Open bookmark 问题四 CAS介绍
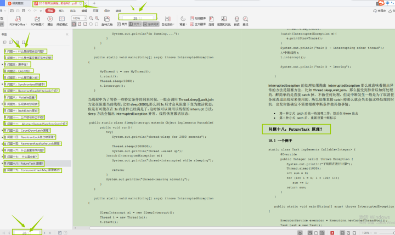The height and width of the screenshot is (235, 395). click(x=19, y=71)
